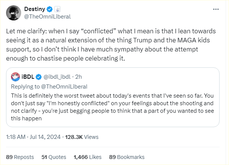Open the @TheOmniLiberal handle under Destiny
Image resolution: width=229 pixels, height=165 pixels.
tap(47, 17)
